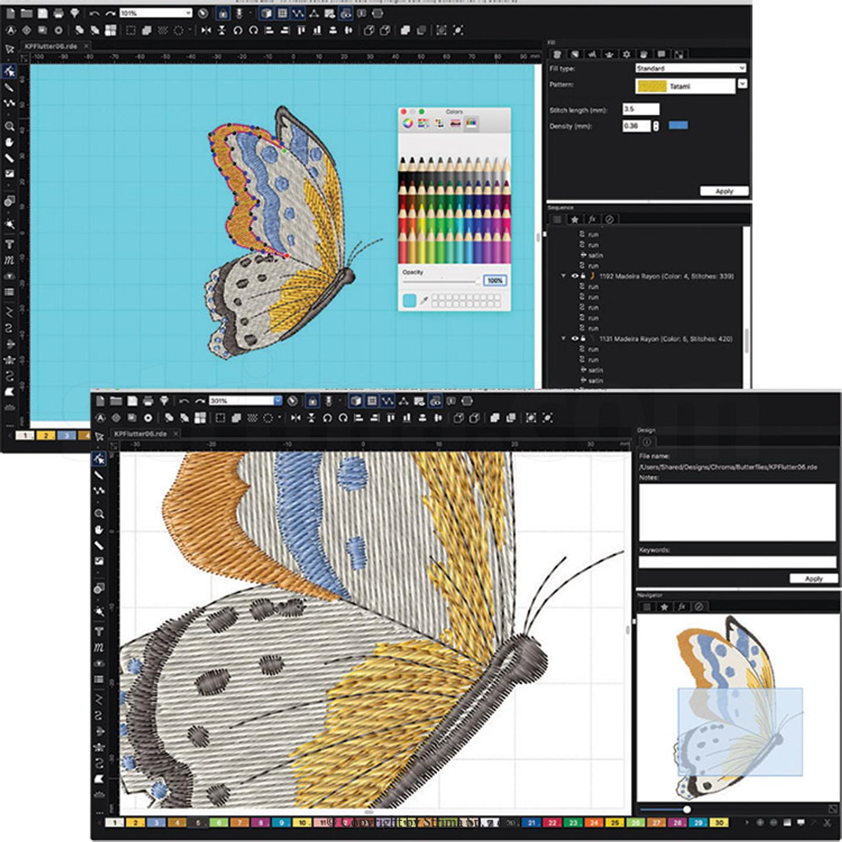Toggle the lock icon in the back toolbar

point(223,13)
